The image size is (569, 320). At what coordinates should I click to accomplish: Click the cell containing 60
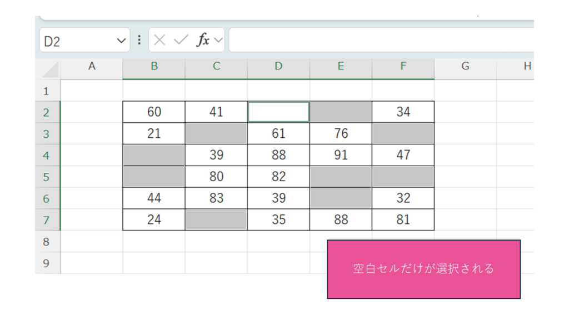coord(154,112)
